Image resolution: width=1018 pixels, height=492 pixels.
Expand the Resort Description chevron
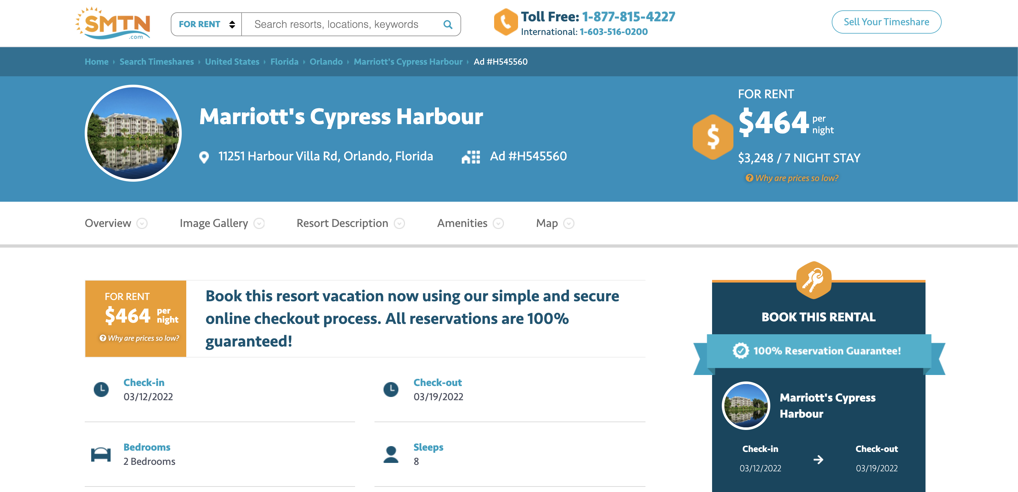[399, 223]
